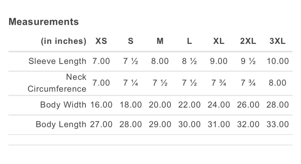The height and width of the screenshot is (164, 301).
Task: Click the Measurements heading
Action: [x=44, y=22]
